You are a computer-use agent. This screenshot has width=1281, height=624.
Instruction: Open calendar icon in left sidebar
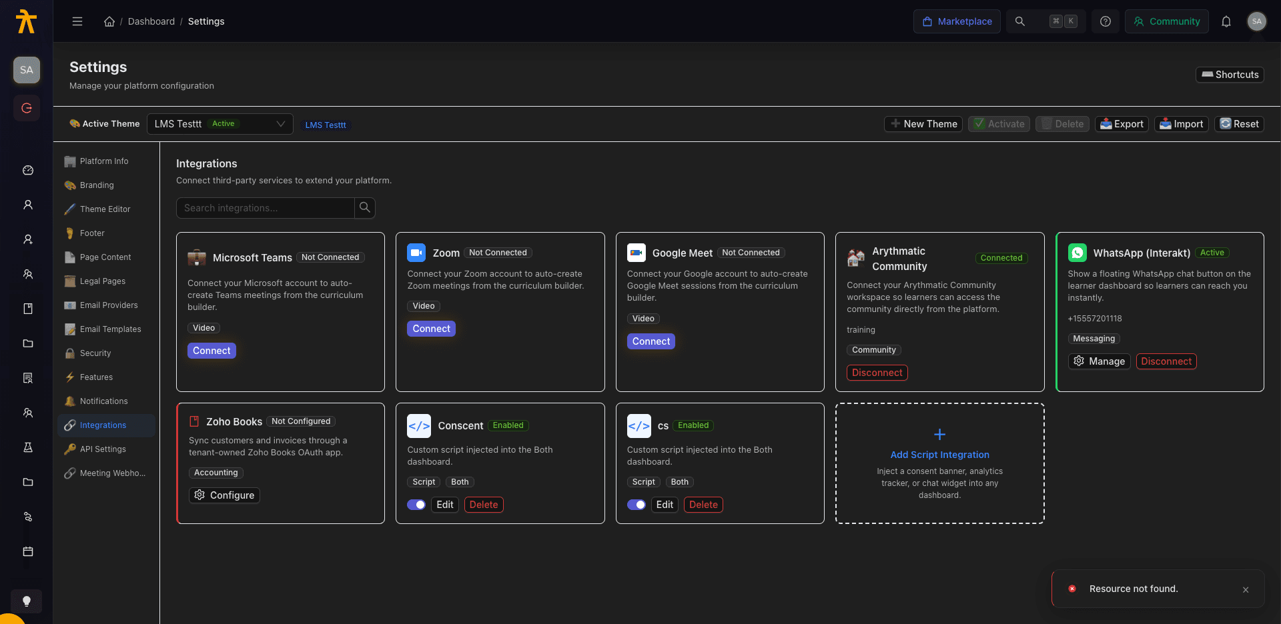(28, 552)
